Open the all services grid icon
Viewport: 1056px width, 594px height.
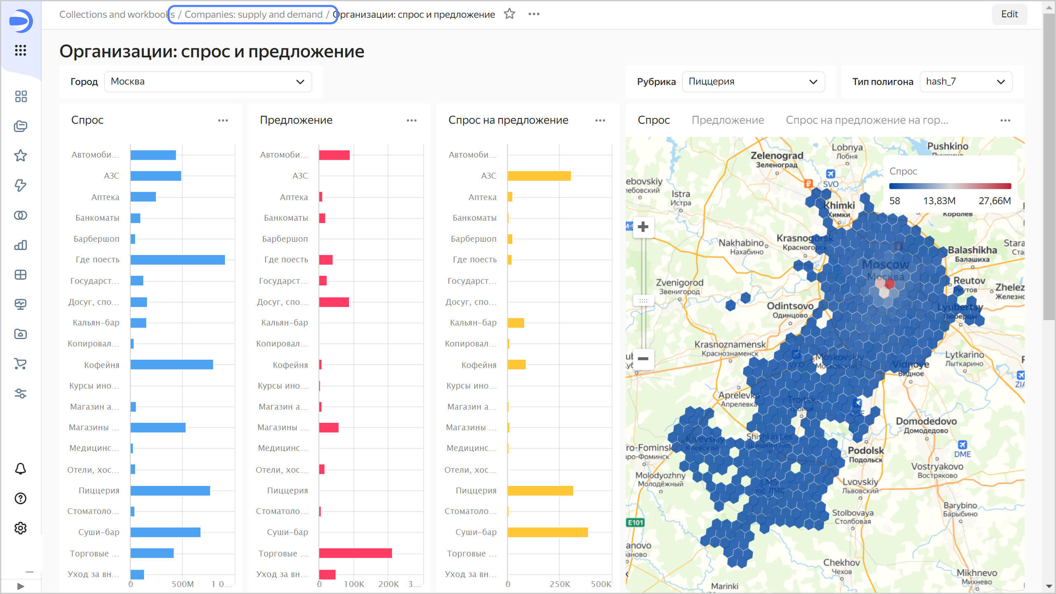click(20, 50)
